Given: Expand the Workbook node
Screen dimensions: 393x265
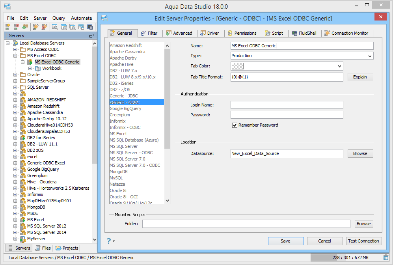Looking at the screenshot, I should click(x=30, y=69).
